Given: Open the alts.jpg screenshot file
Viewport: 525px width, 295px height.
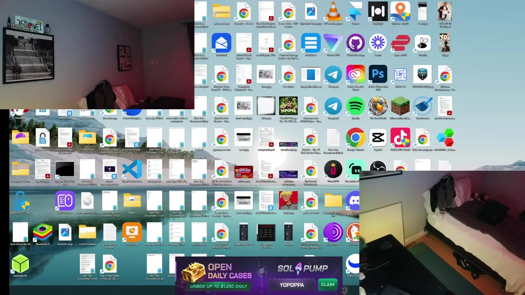Looking at the screenshot, I should point(288,233).
